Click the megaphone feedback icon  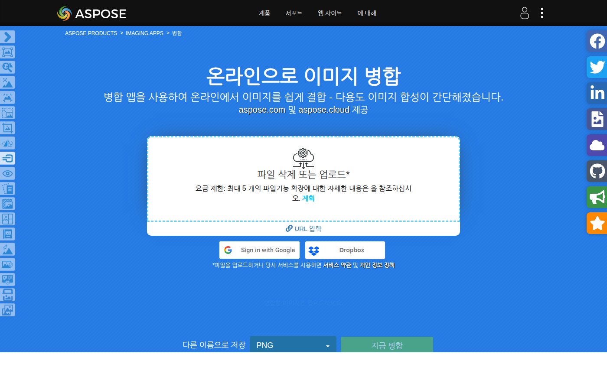[597, 197]
